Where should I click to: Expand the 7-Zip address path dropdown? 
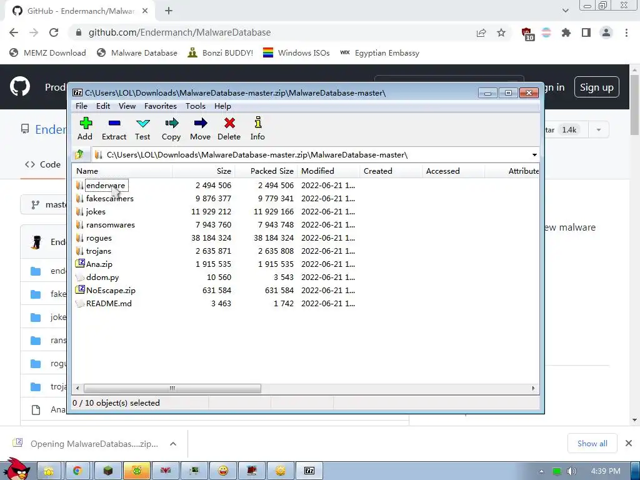tap(534, 155)
